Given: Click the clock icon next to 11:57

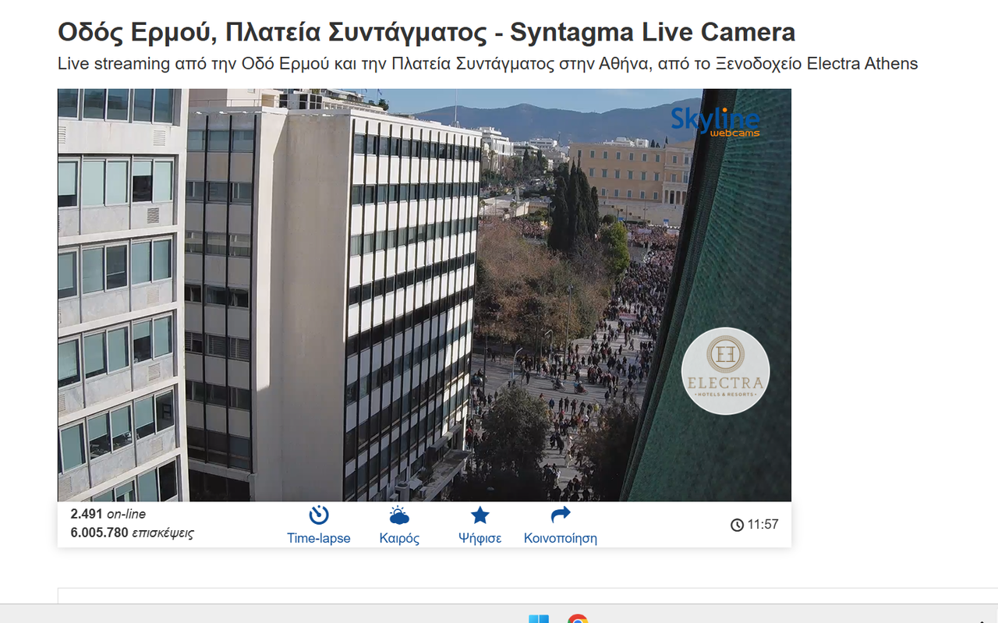Looking at the screenshot, I should pyautogui.click(x=736, y=524).
